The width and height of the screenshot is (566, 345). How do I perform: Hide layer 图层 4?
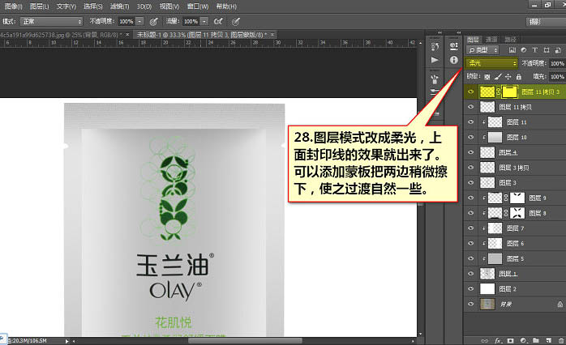tap(470, 152)
